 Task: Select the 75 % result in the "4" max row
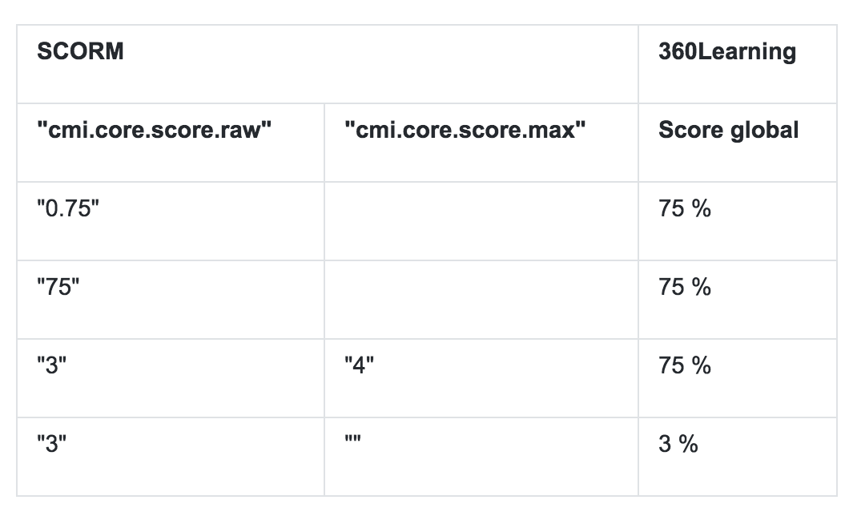coord(685,366)
